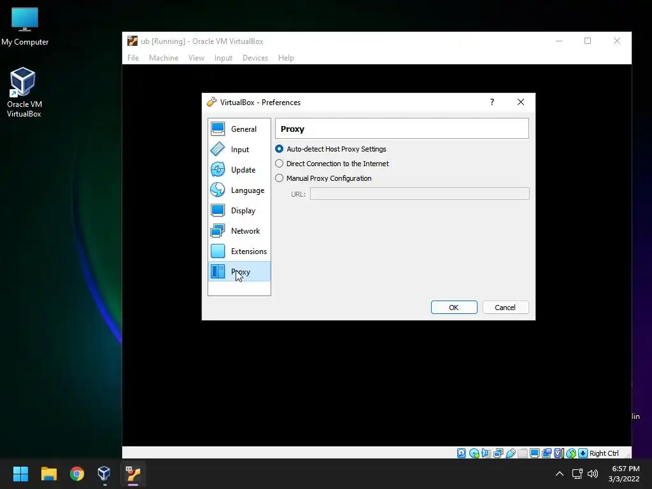Open network tray icon

[577, 474]
